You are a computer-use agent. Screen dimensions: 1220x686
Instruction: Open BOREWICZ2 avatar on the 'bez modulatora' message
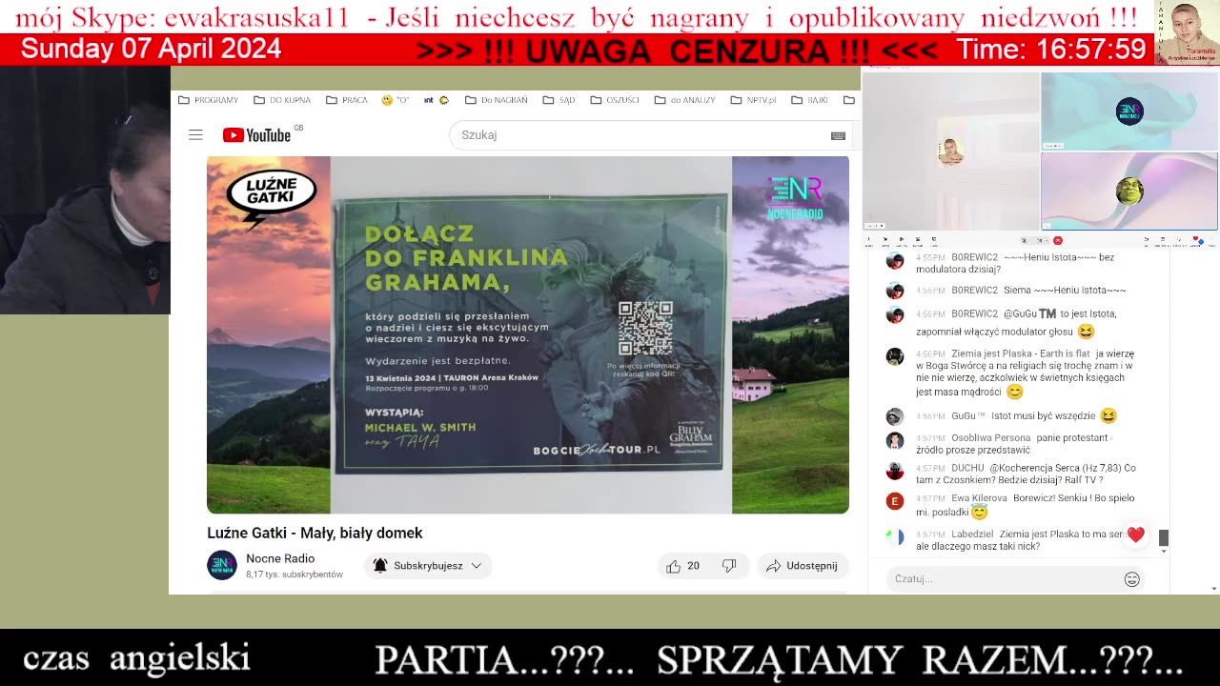[x=894, y=260]
